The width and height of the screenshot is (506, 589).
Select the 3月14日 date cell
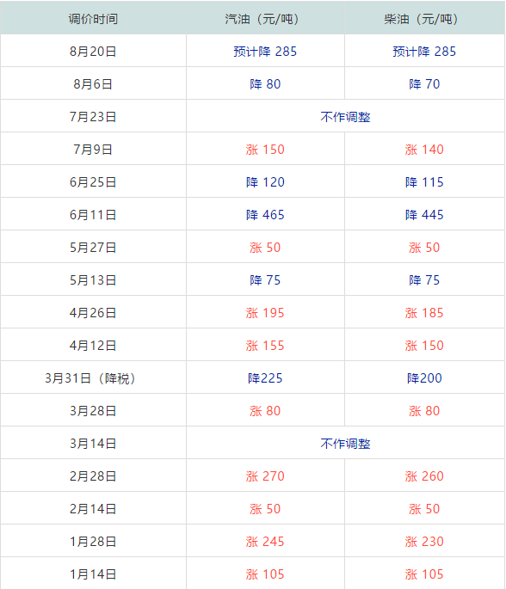point(93,444)
